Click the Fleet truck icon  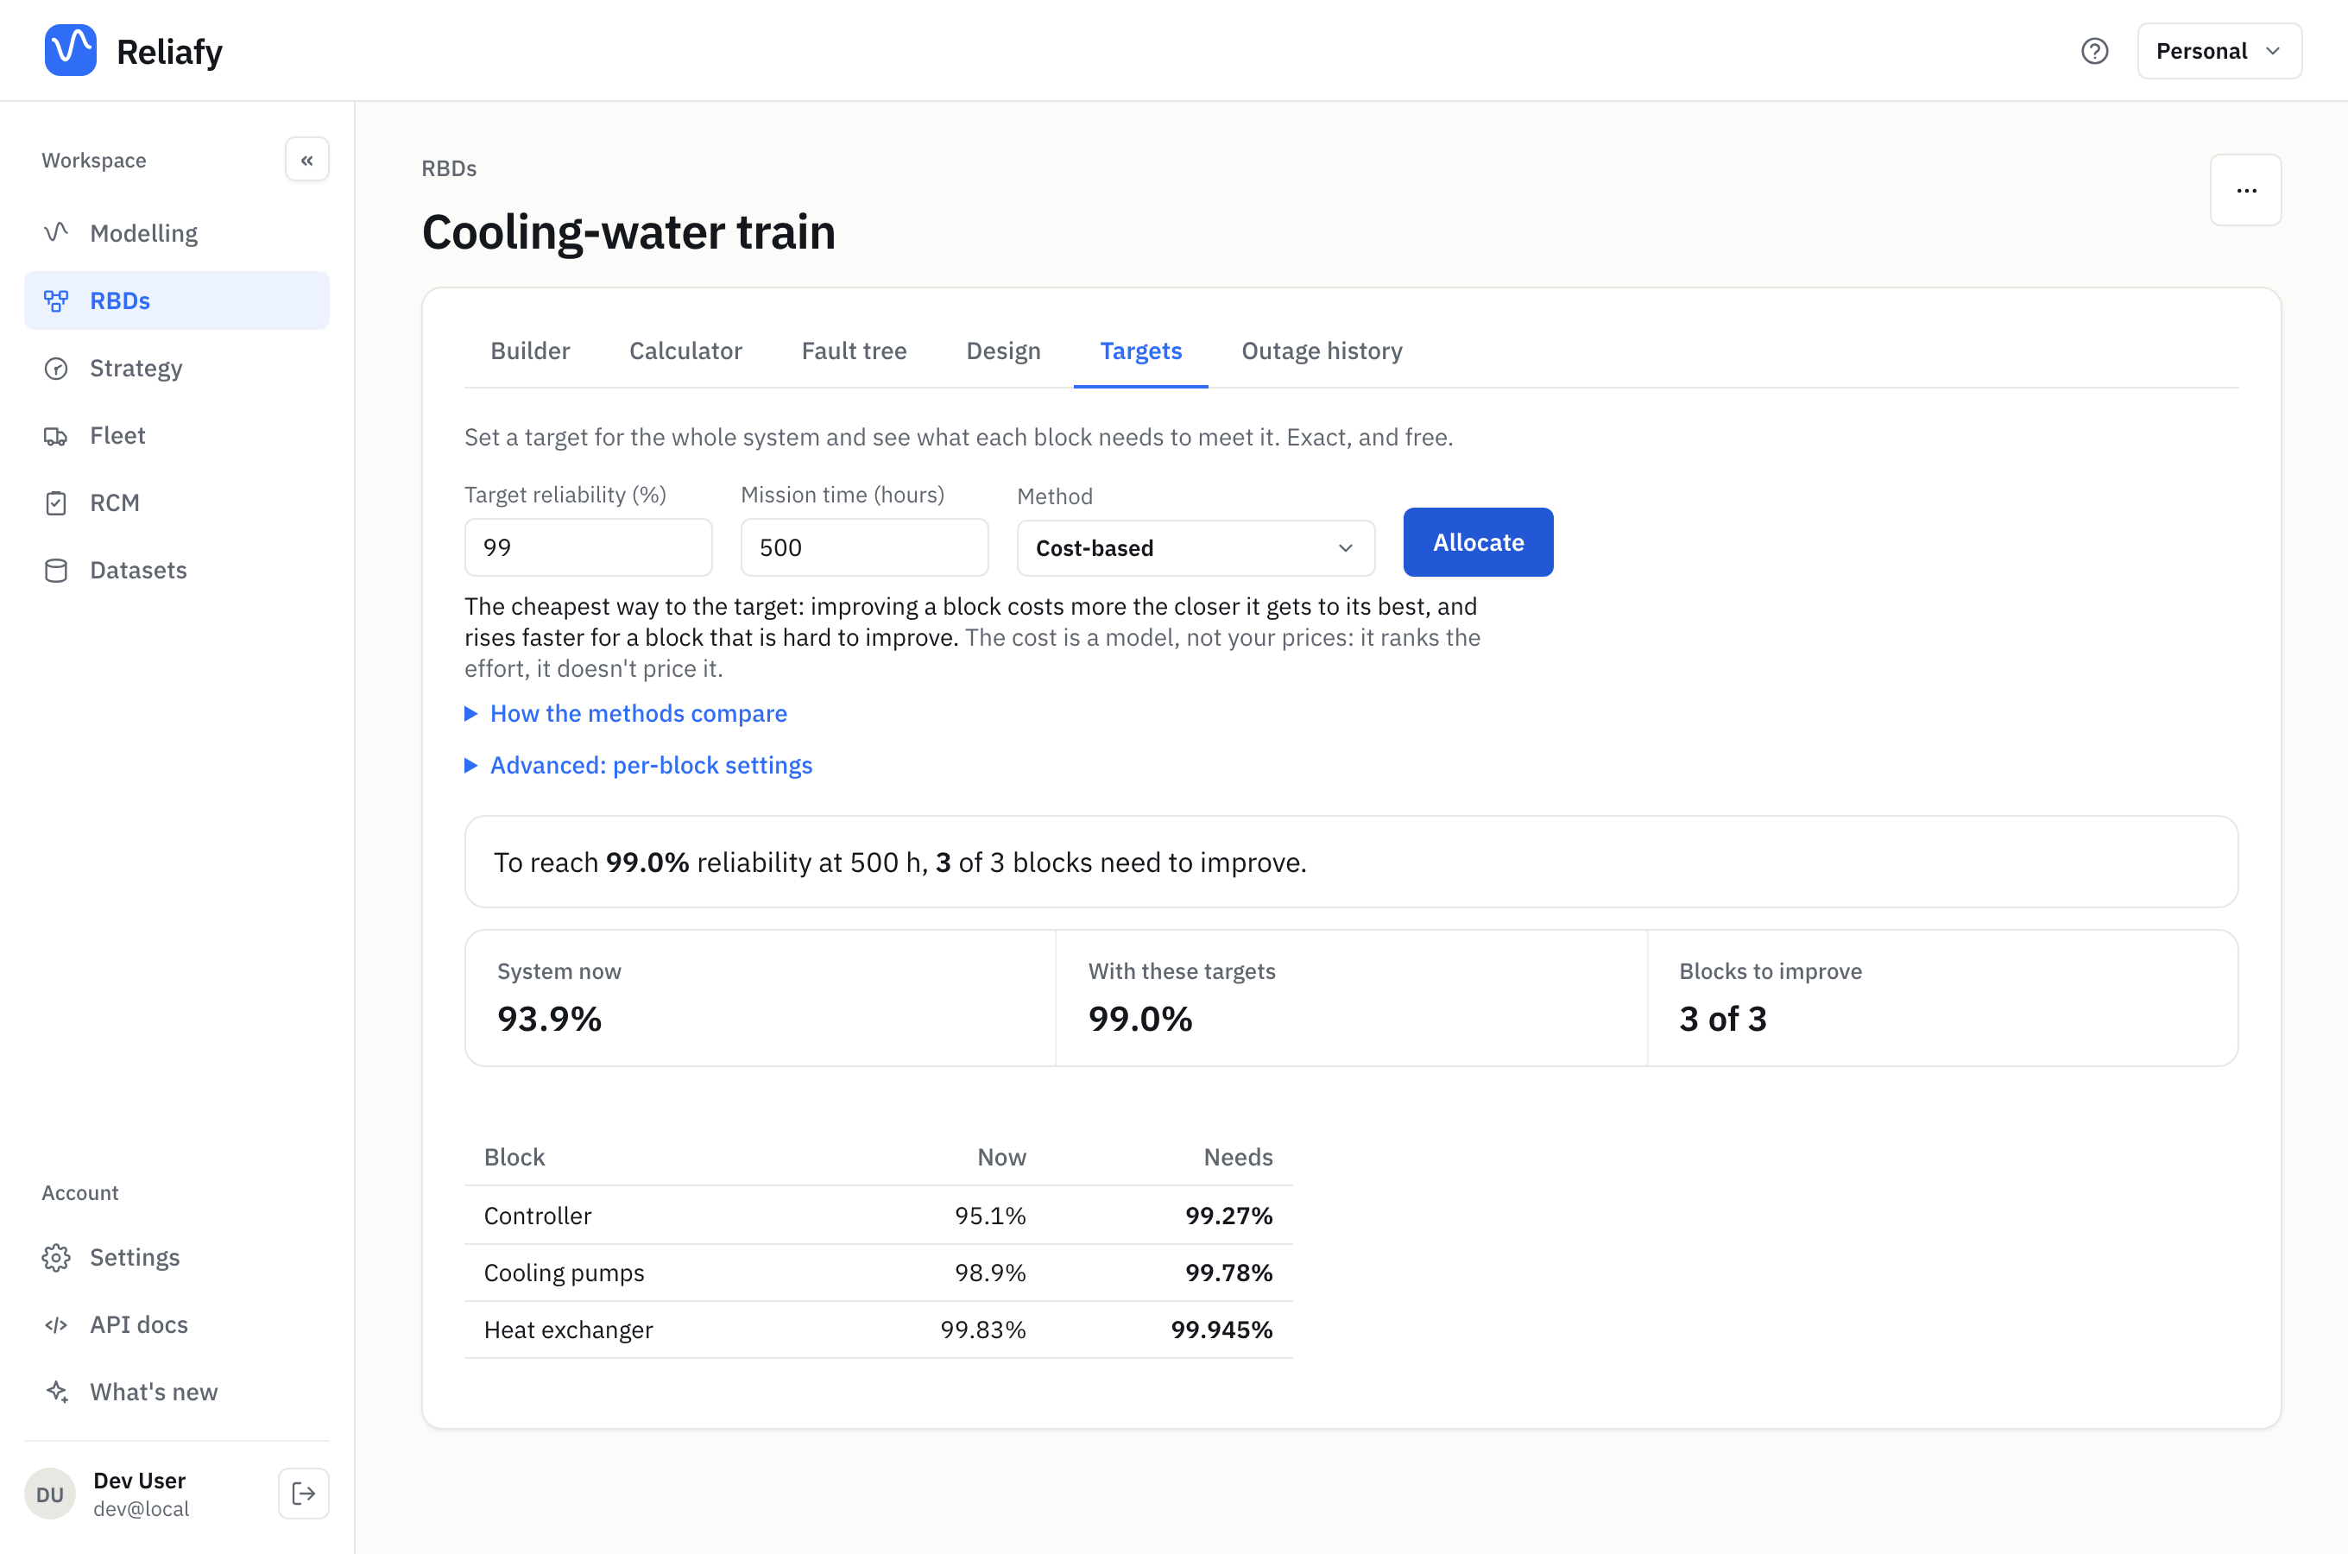click(56, 435)
